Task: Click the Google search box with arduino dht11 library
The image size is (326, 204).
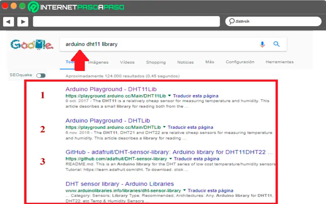Action: click(x=173, y=44)
